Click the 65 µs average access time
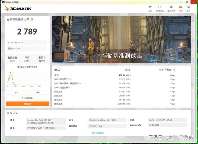Image resolution: width=198 pixels, height=144 pixels. 173,75
